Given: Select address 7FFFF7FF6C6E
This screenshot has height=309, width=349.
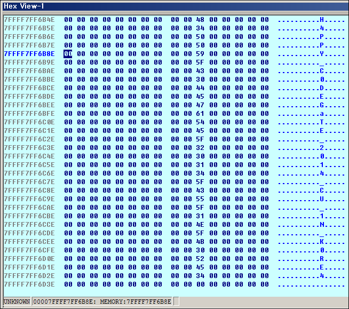Looking at the screenshot, I should click(x=29, y=173).
